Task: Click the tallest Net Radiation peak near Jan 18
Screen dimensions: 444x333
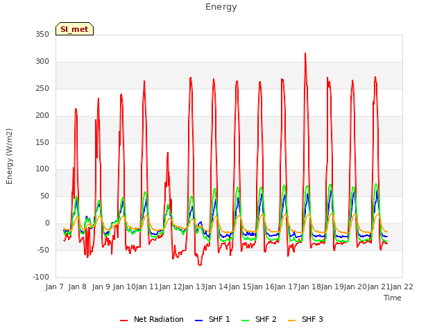Action: [x=305, y=53]
